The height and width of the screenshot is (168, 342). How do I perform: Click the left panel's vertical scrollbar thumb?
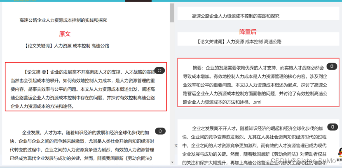(x=172, y=13)
